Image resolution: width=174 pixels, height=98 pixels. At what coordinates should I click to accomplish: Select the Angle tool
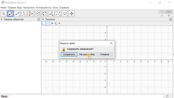click(x=51, y=14)
